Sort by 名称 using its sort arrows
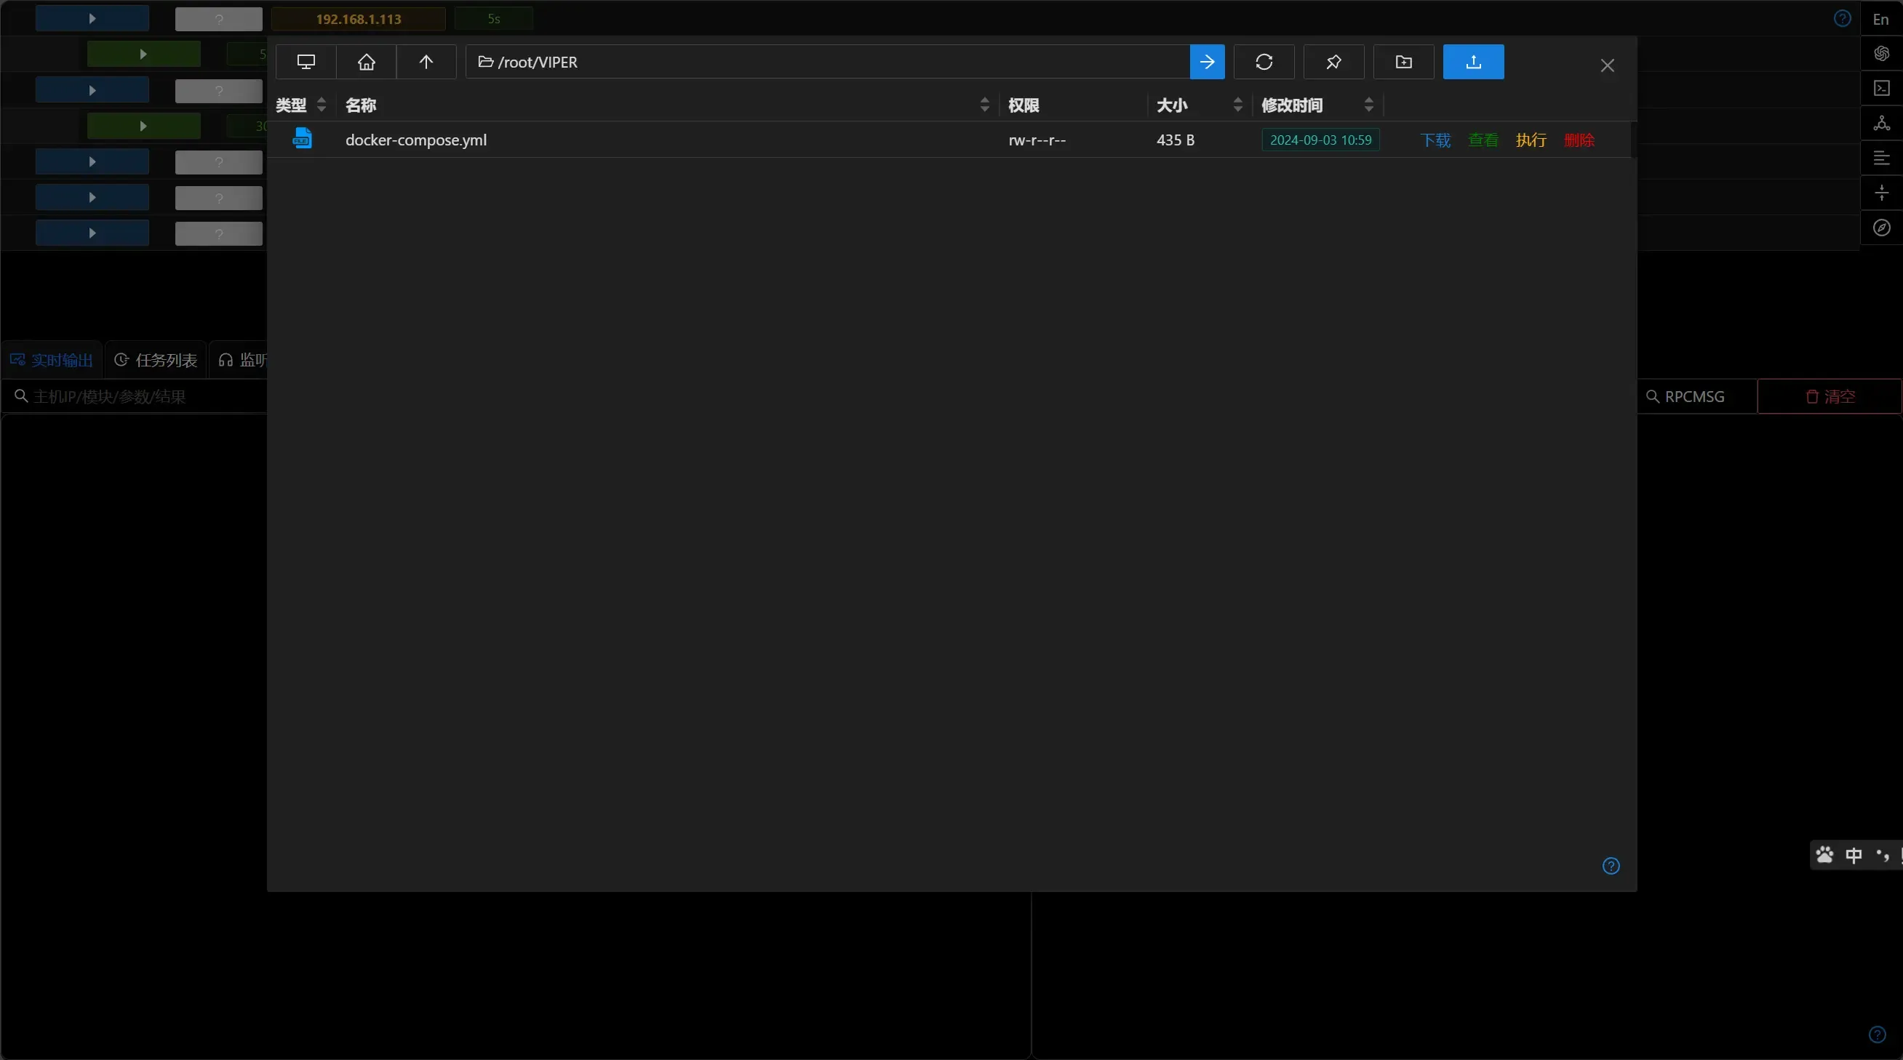Viewport: 1903px width, 1060px height. coord(985,105)
